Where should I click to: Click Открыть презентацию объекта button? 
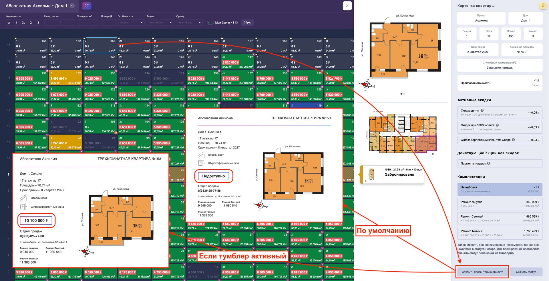point(482,272)
